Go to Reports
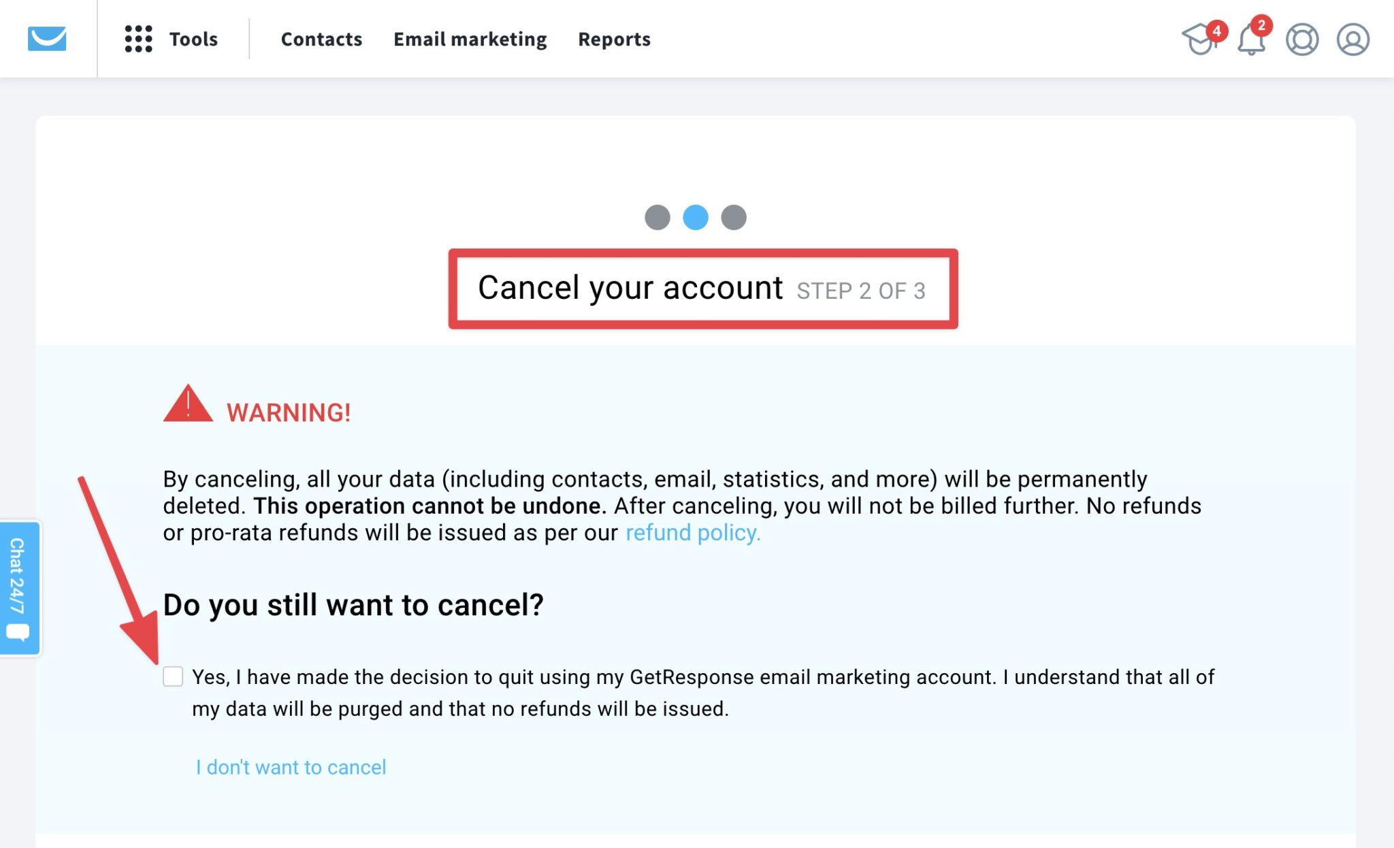 click(613, 39)
